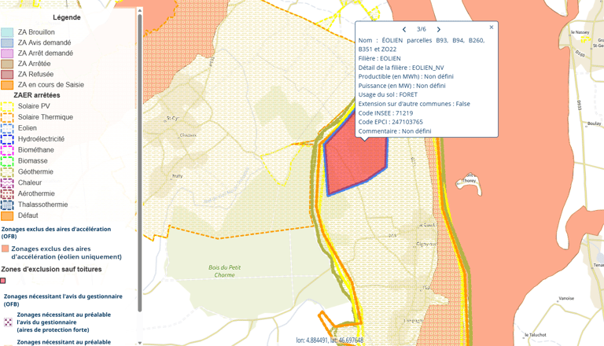Close the feature info popup

(491, 27)
